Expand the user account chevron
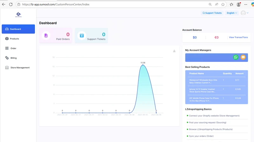Viewport: 254px width, 142px height. (x=248, y=13)
